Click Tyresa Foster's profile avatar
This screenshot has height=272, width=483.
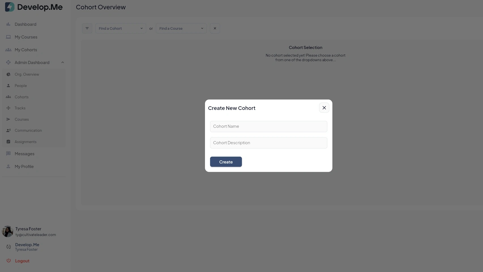point(8,231)
